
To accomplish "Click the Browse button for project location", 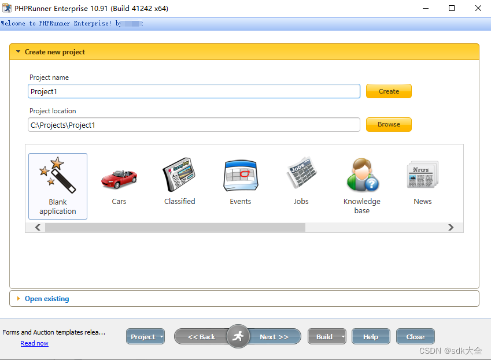I will tap(389, 124).
